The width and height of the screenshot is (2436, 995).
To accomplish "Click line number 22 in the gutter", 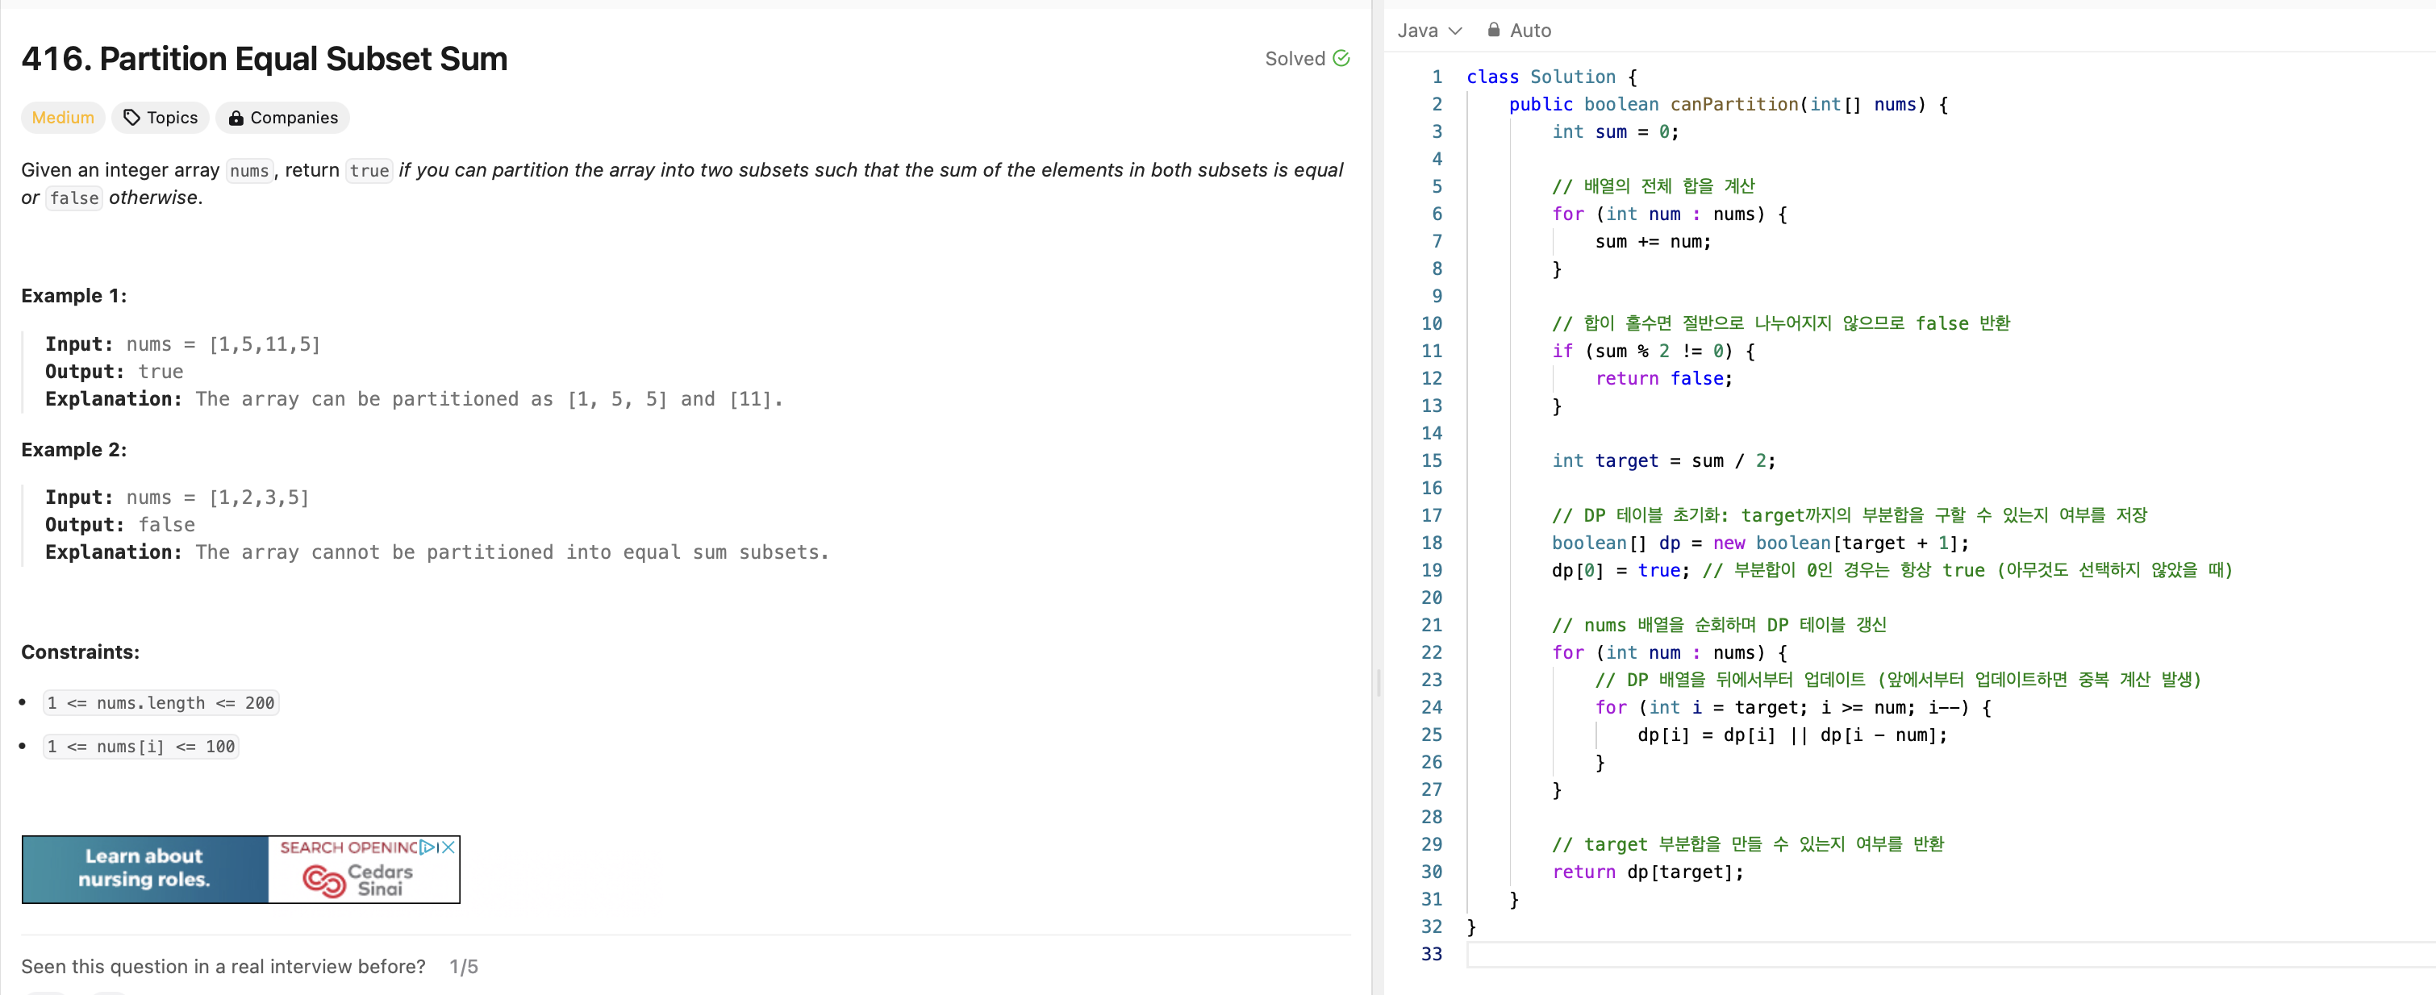I will pos(1431,652).
